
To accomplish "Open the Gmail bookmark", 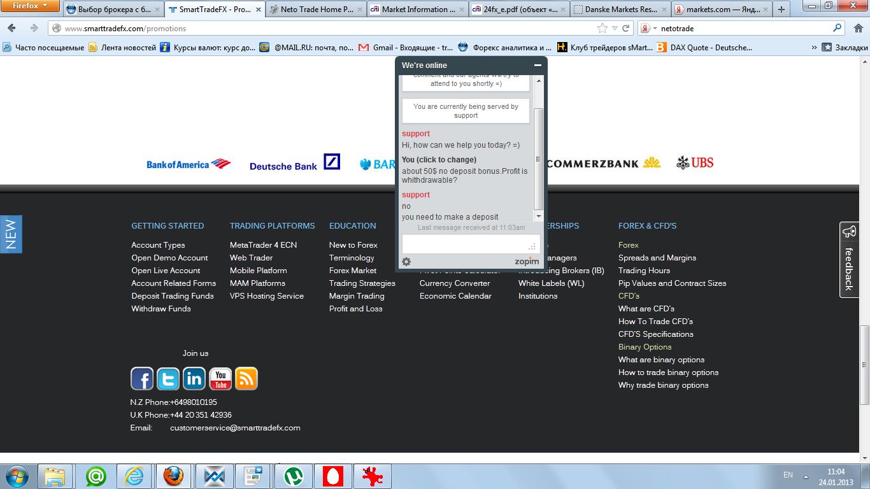I will tap(404, 47).
